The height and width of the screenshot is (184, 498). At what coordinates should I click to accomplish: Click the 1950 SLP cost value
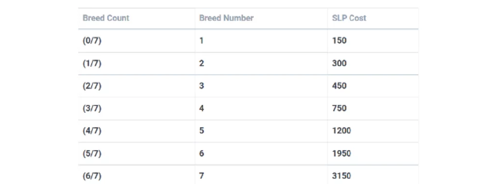341,154
